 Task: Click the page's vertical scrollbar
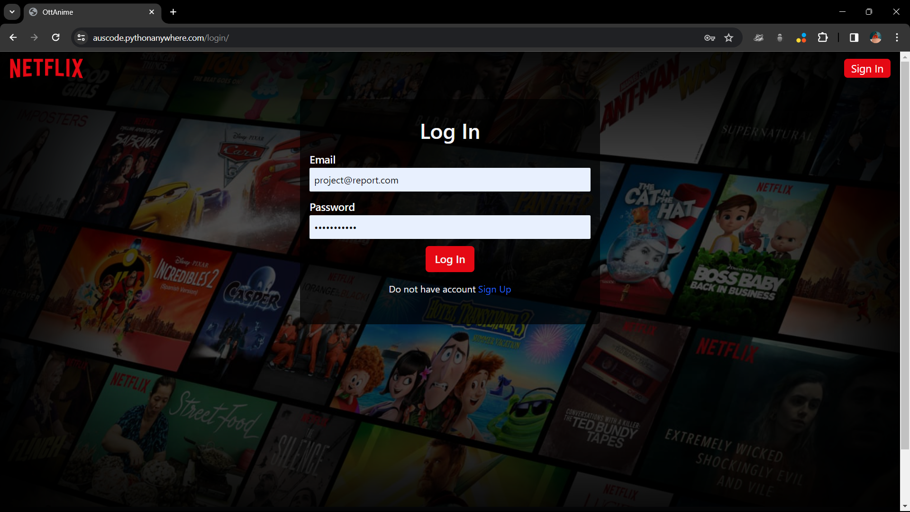904,256
